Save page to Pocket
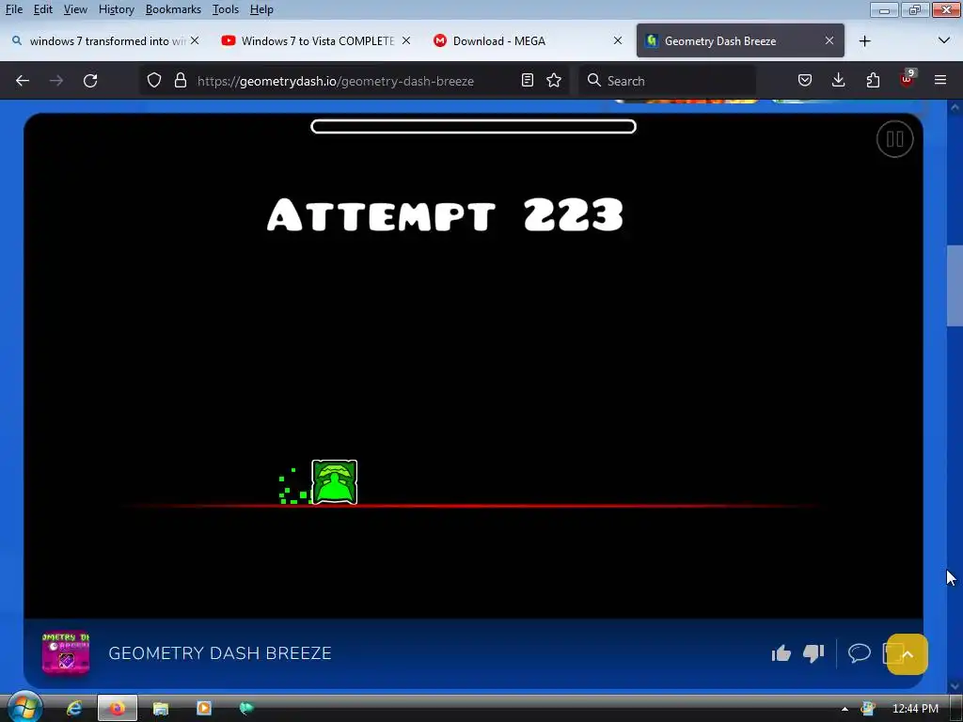This screenshot has height=722, width=963. [x=805, y=81]
